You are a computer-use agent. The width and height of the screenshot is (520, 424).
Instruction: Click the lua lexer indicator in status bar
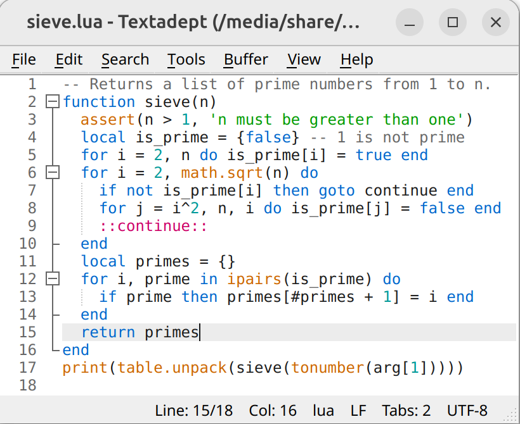(x=323, y=410)
